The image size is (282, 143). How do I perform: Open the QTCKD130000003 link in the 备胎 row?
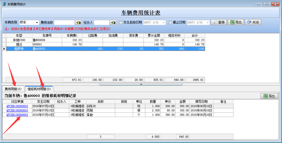click(x=17, y=115)
